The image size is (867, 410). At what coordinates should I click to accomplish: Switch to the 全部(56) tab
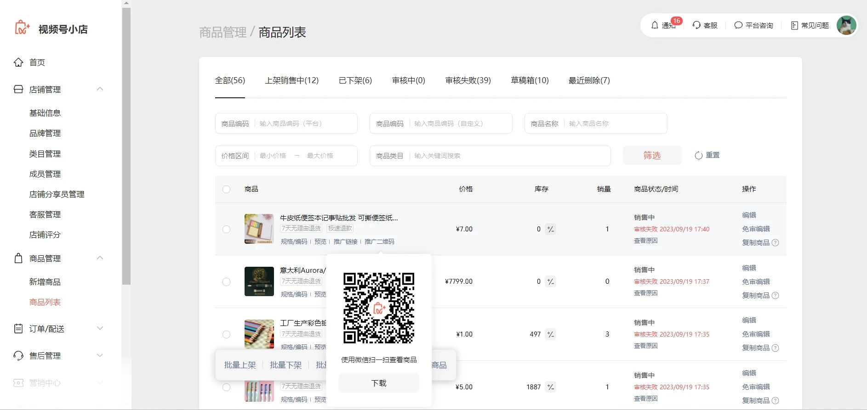coord(230,80)
